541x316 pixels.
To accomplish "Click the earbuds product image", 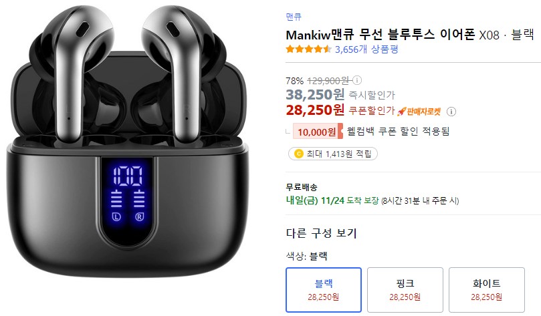I will [128, 141].
